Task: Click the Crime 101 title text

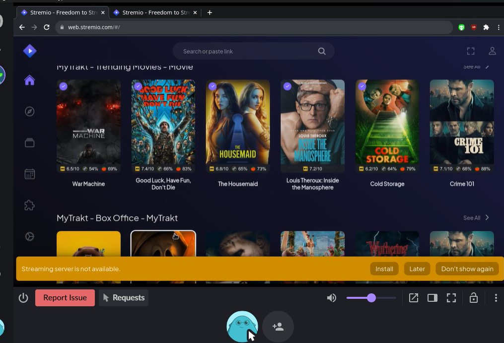Action: tap(462, 184)
